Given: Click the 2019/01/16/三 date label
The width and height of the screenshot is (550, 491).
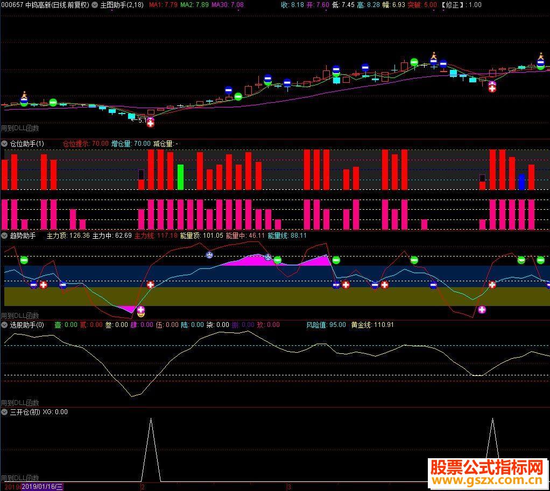Looking at the screenshot, I should [x=42, y=487].
